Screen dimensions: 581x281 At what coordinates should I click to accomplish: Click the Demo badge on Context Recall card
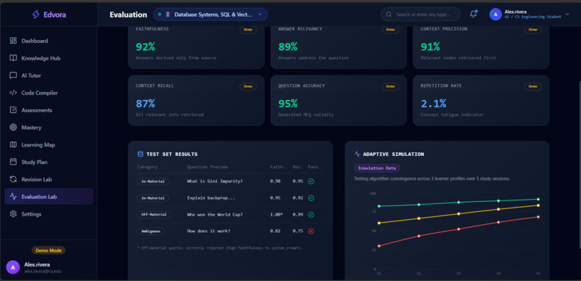click(248, 86)
